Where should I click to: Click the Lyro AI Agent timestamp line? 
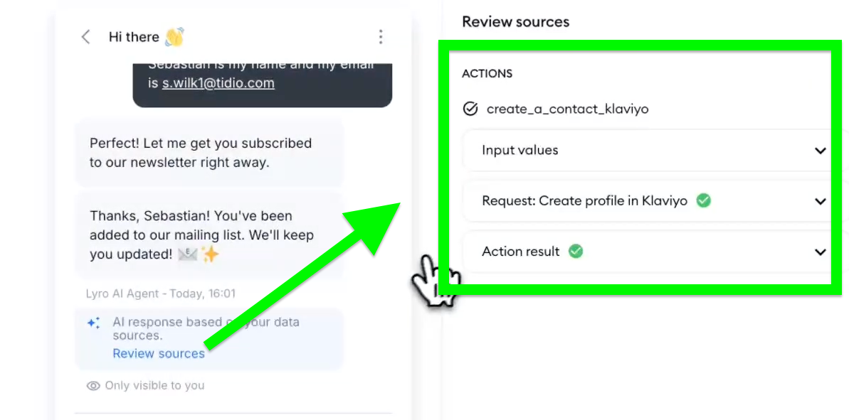tap(160, 294)
